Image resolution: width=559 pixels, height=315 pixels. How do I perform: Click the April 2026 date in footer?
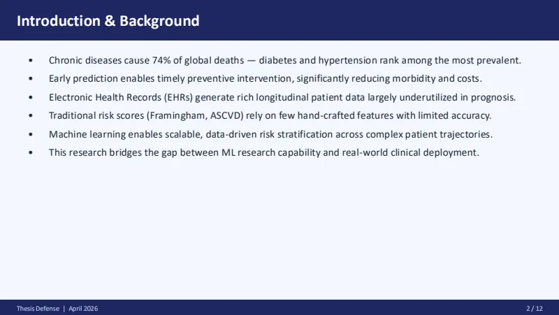[x=83, y=309]
